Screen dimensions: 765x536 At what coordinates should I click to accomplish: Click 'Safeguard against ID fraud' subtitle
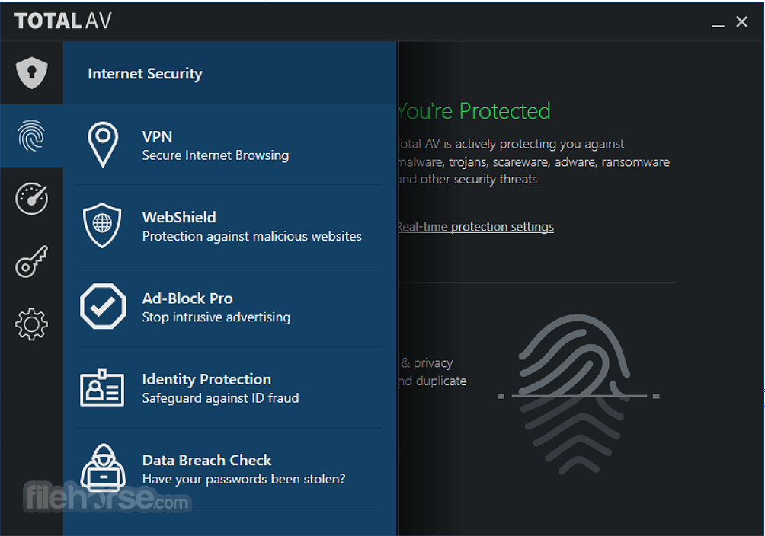pos(220,398)
